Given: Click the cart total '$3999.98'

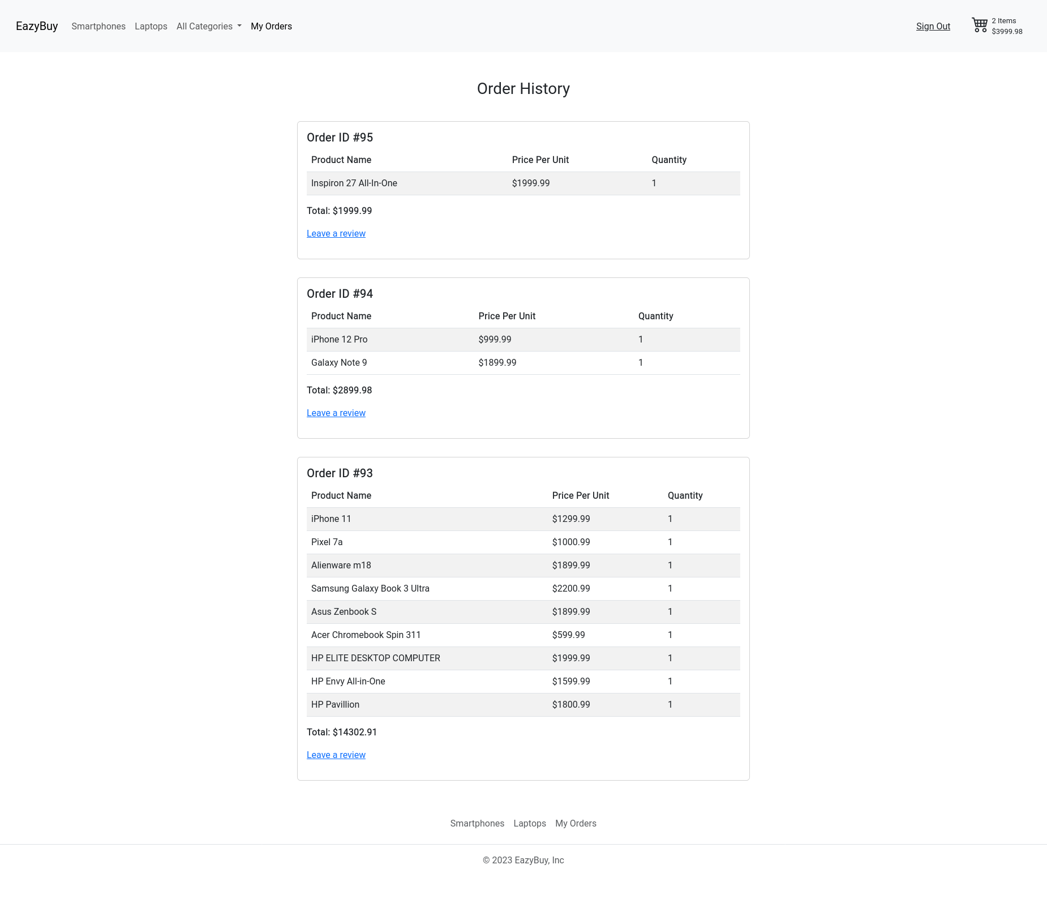Looking at the screenshot, I should [1007, 32].
